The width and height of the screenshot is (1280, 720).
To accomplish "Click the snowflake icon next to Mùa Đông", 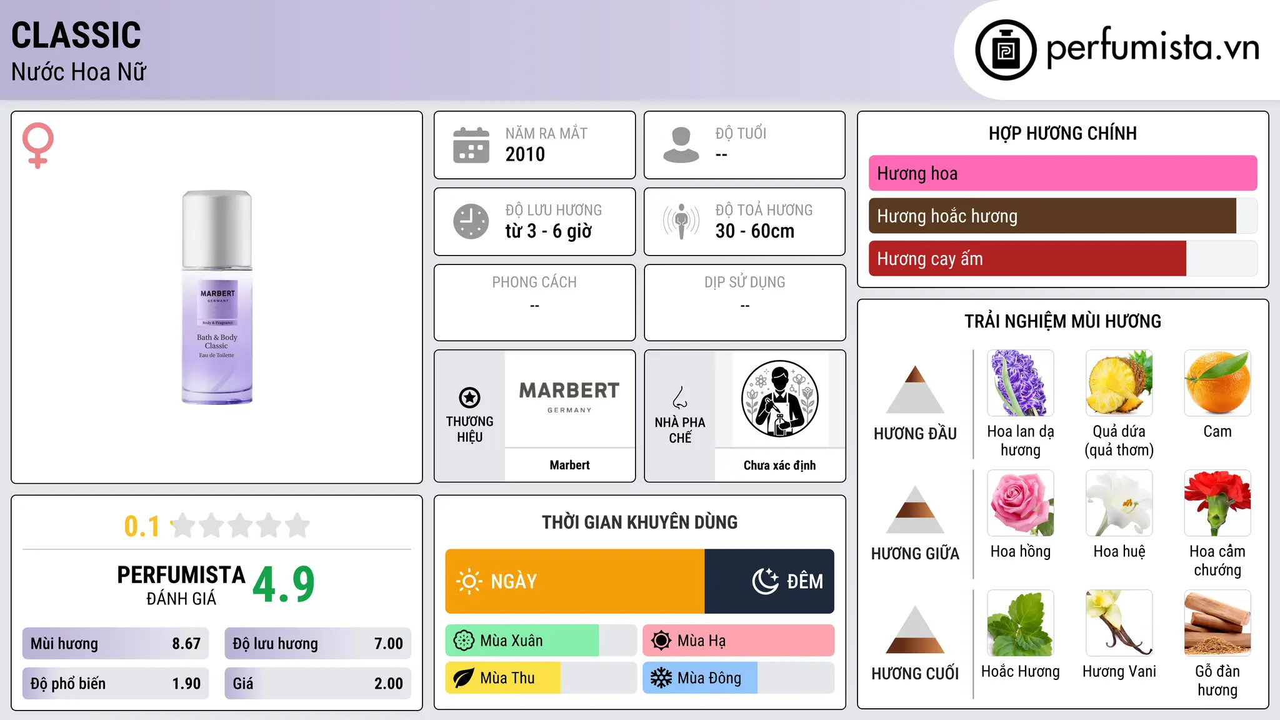I will click(661, 678).
